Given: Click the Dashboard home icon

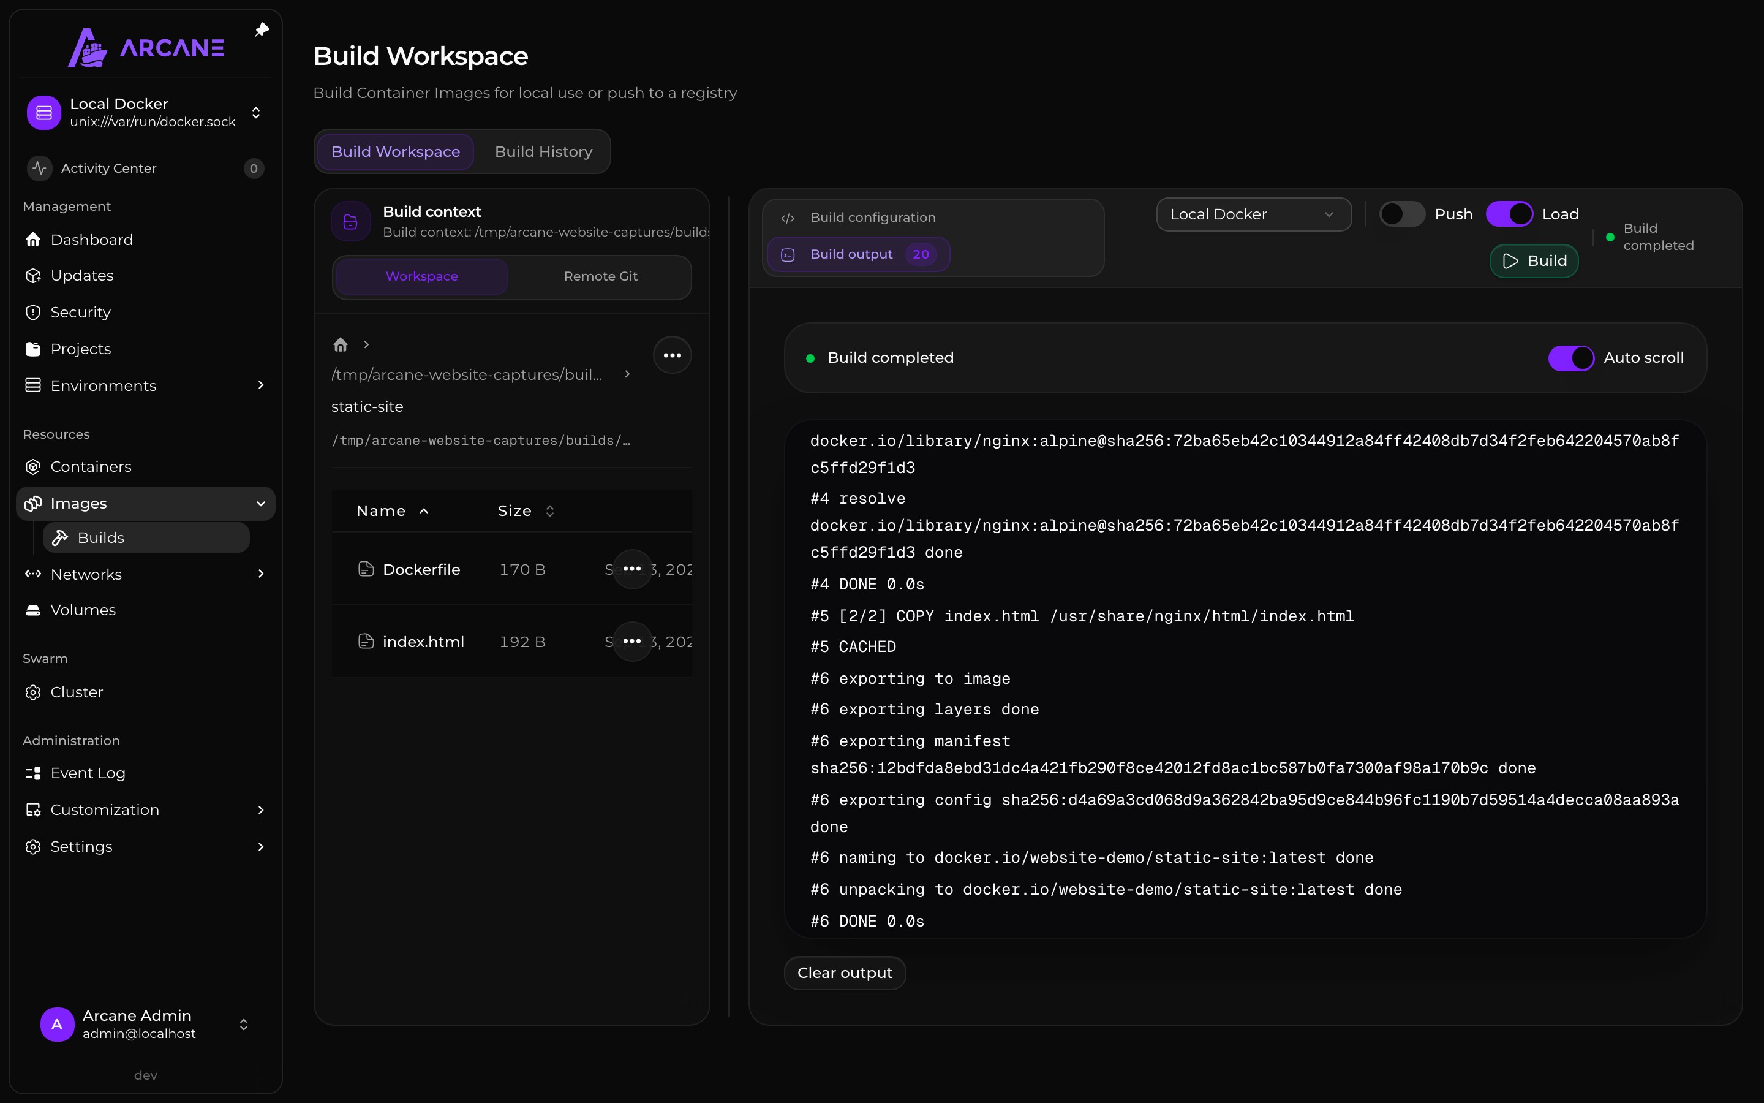Looking at the screenshot, I should coord(33,239).
